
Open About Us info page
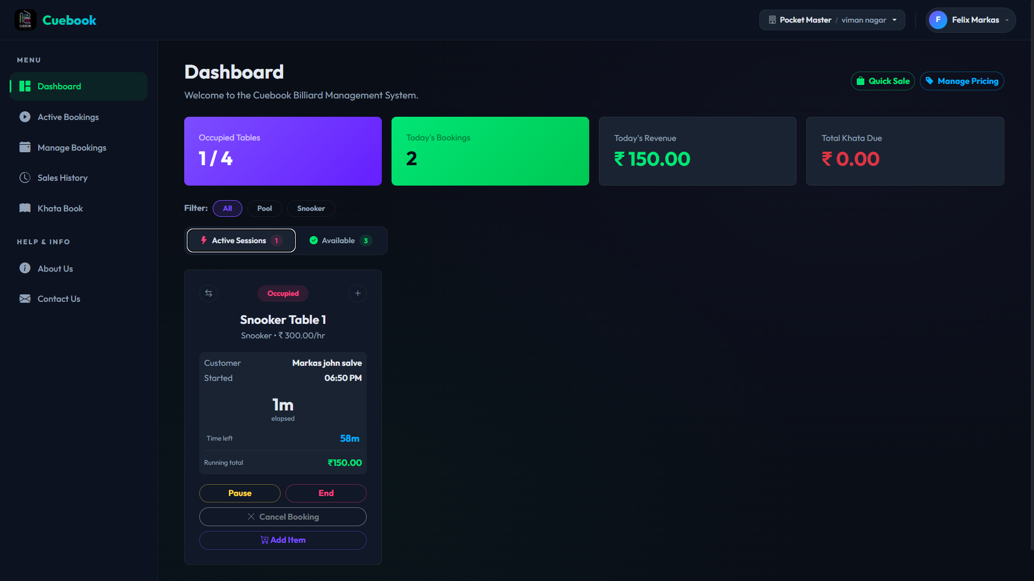pos(55,268)
